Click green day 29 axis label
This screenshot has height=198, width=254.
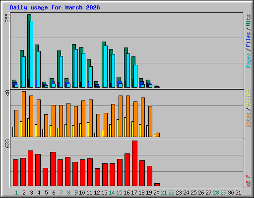point(223,193)
